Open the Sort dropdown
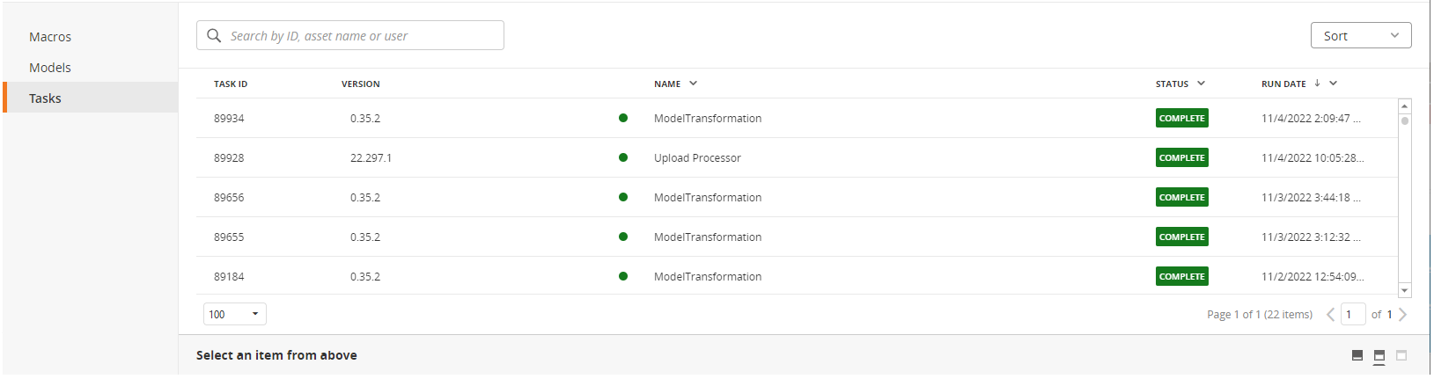This screenshot has height=379, width=1434. click(1361, 36)
